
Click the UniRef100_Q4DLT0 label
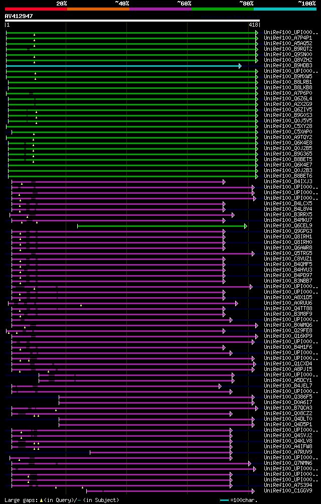point(288,419)
